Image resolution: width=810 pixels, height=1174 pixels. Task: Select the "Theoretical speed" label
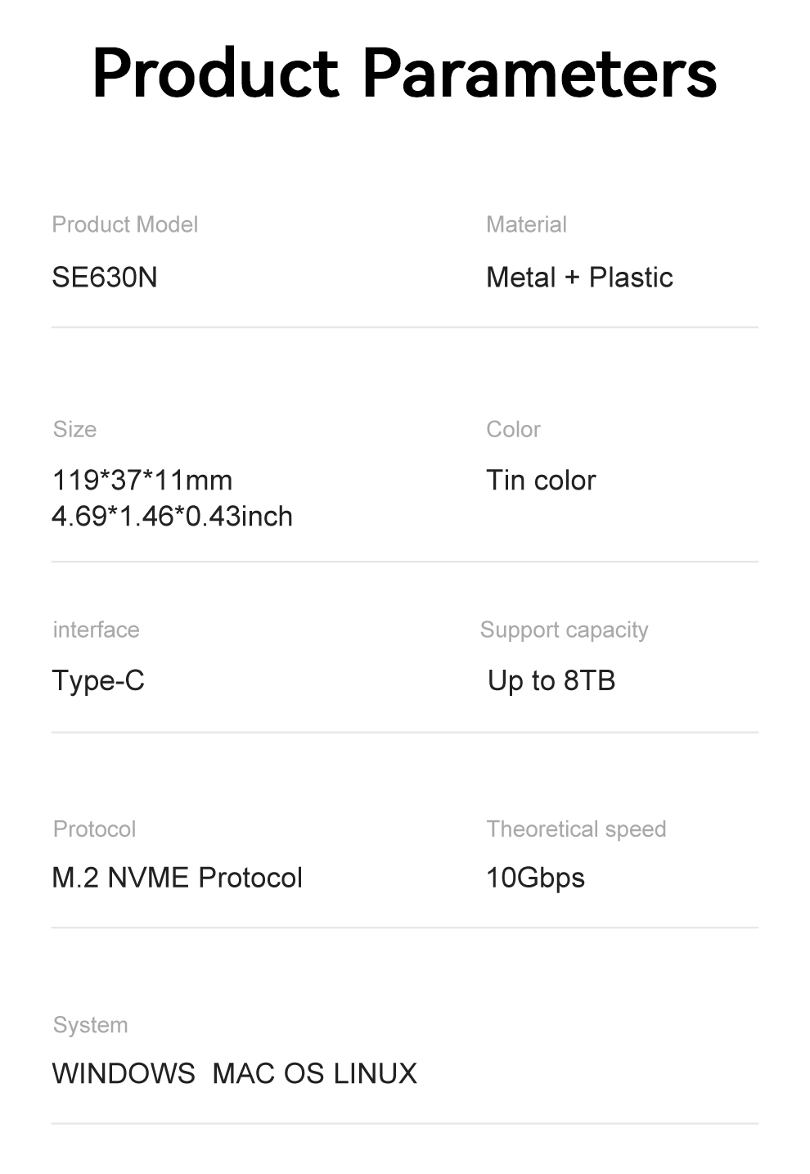click(576, 829)
